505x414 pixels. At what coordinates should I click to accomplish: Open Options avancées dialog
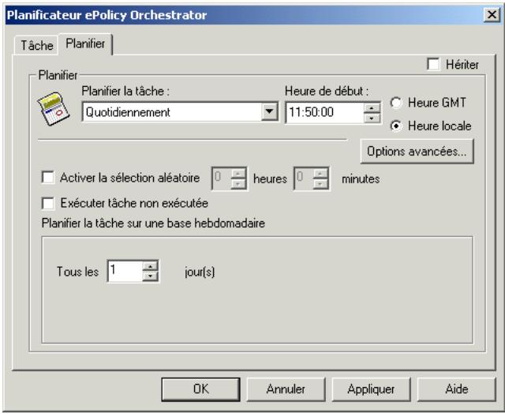pyautogui.click(x=417, y=151)
